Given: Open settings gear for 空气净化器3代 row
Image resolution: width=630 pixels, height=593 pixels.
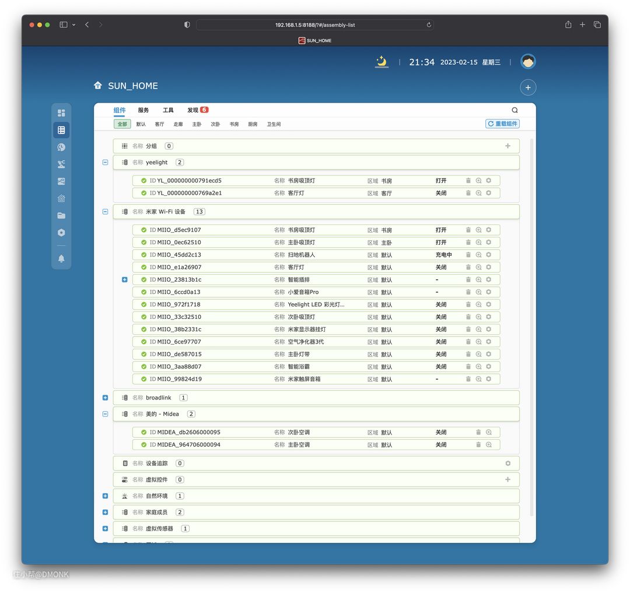Looking at the screenshot, I should [488, 342].
